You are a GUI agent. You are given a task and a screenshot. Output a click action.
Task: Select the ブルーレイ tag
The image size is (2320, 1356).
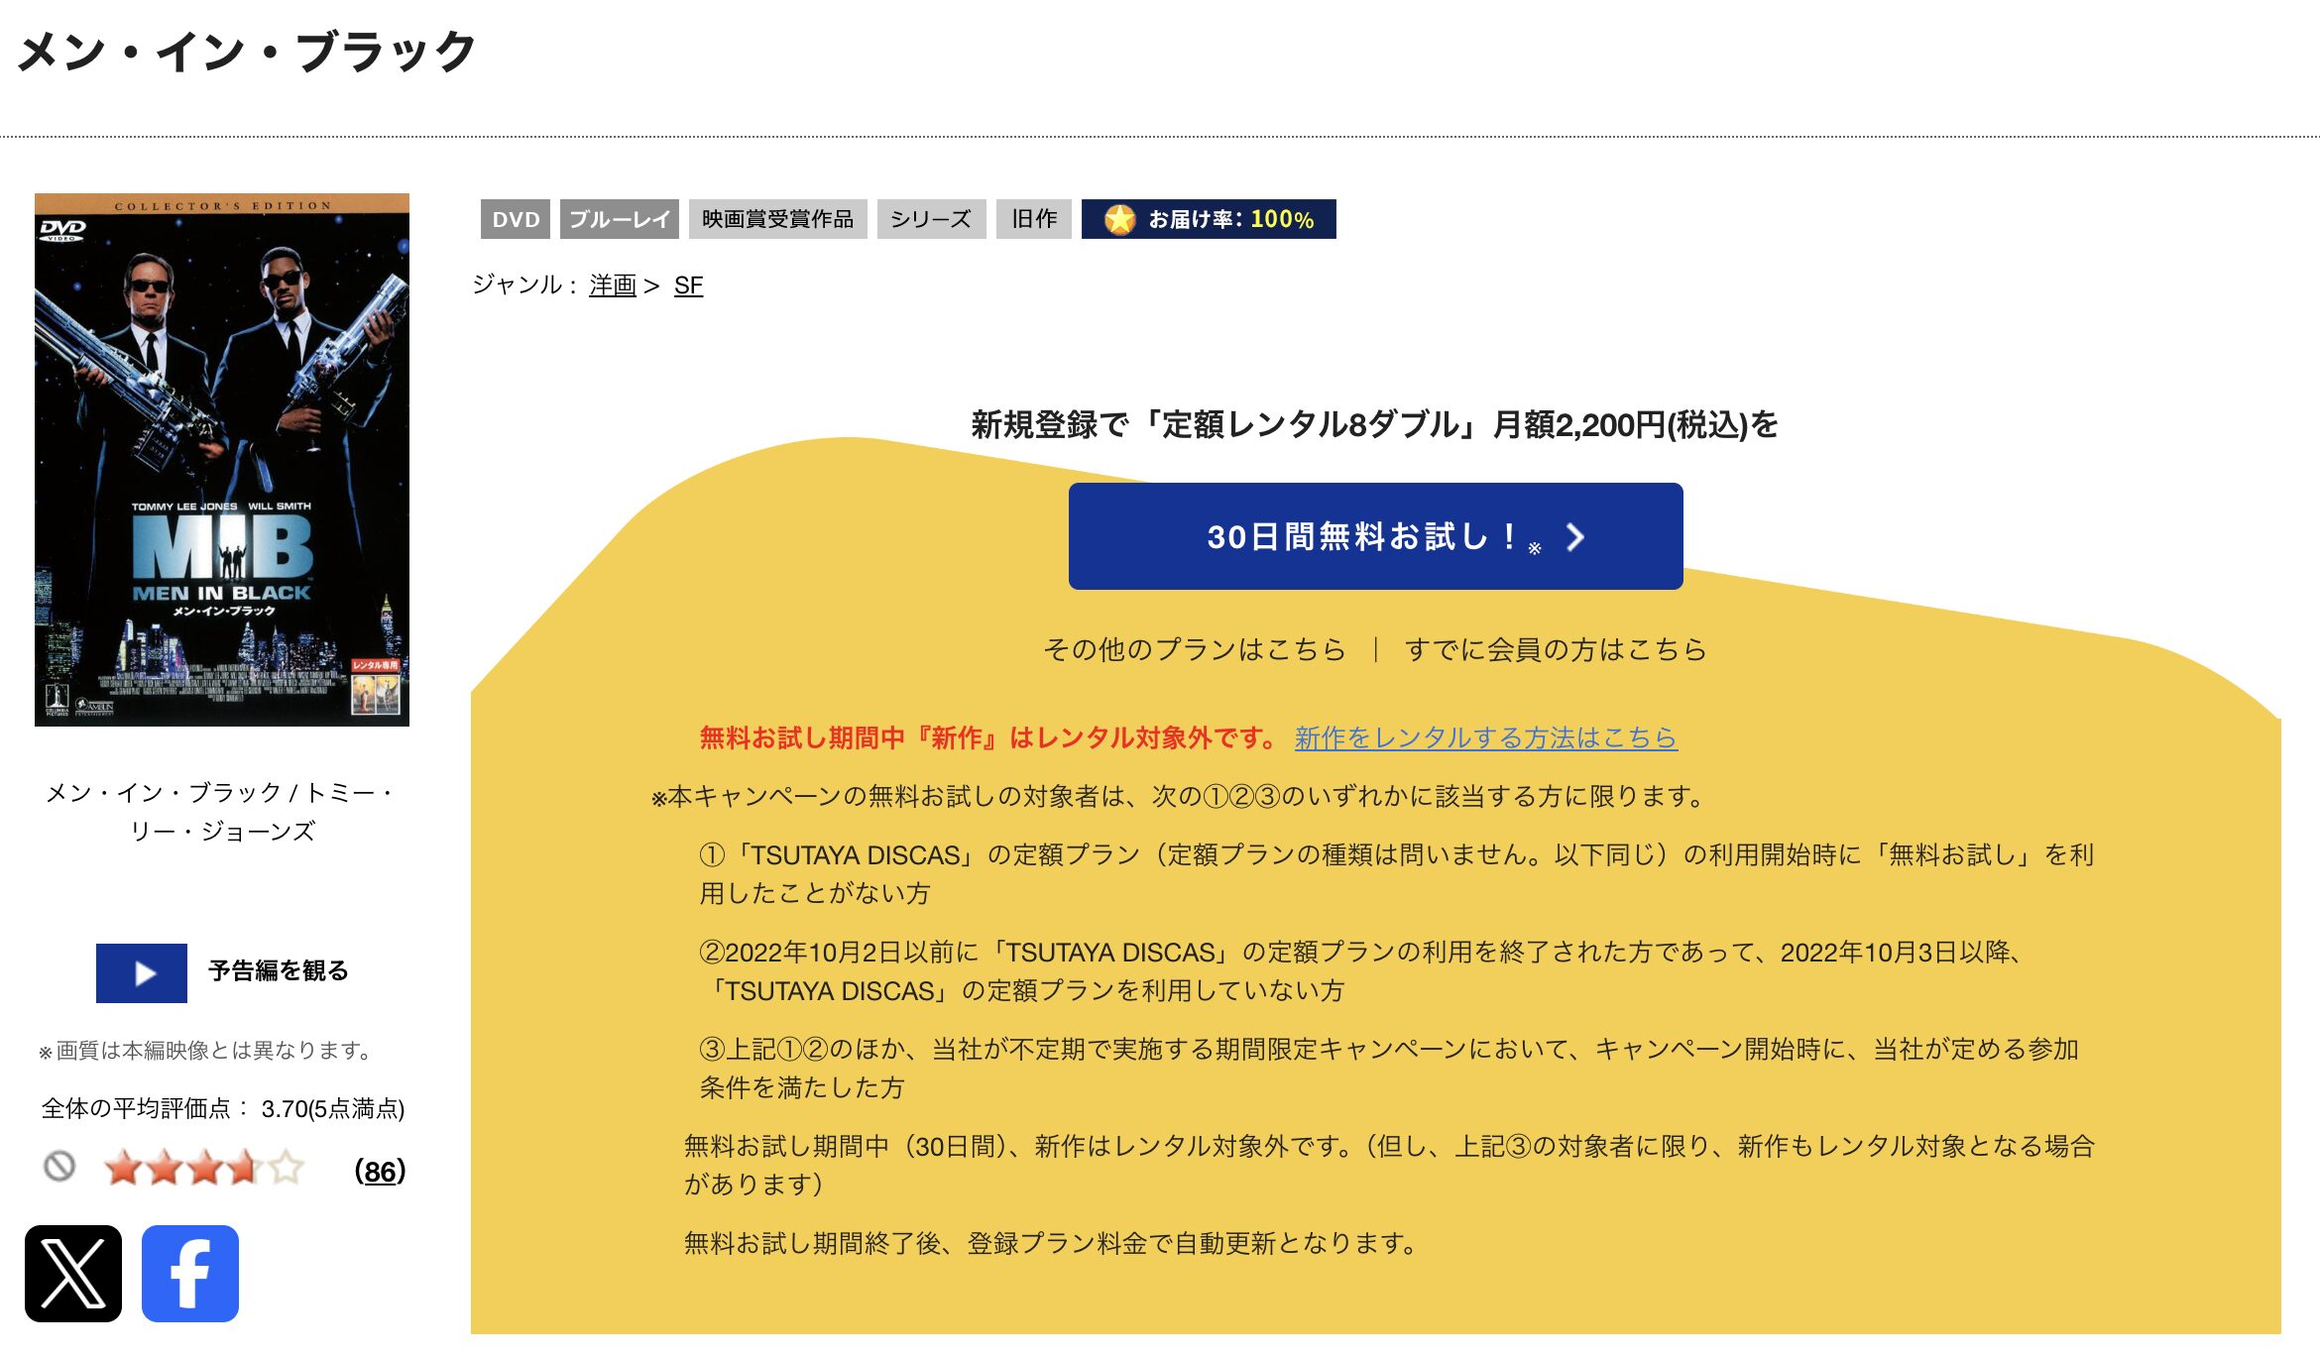point(620,219)
